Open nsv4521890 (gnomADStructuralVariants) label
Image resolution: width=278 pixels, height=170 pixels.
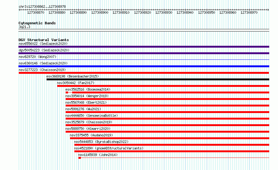click(109, 148)
